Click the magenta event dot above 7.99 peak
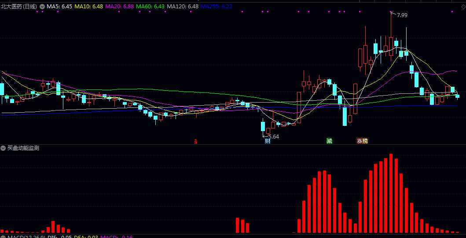The image size is (466, 238). [391, 12]
